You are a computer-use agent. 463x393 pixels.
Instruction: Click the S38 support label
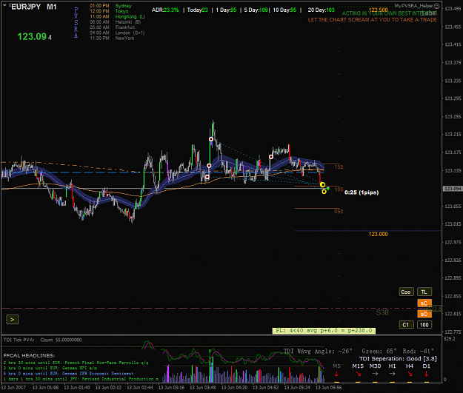point(382,312)
